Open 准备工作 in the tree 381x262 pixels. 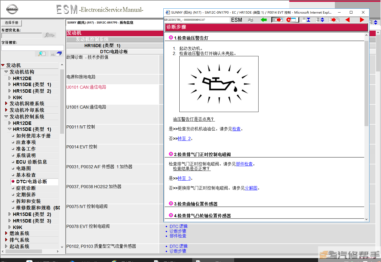(26, 149)
